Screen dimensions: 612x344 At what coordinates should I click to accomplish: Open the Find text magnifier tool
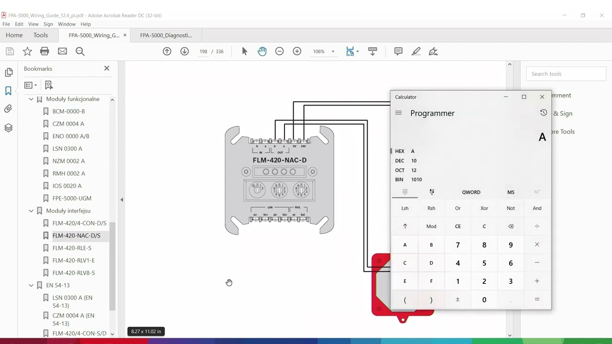(x=80, y=52)
